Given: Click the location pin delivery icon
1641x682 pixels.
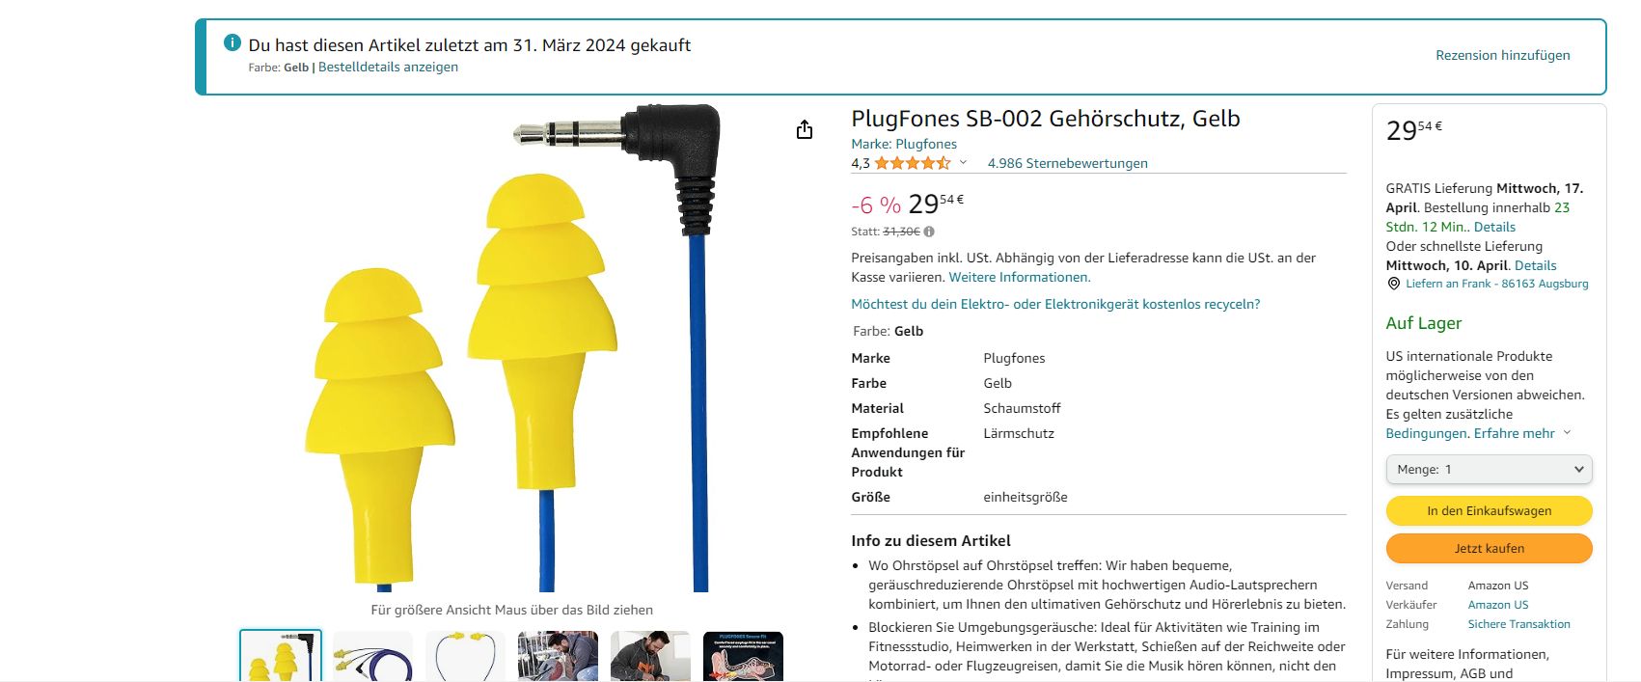Looking at the screenshot, I should point(1393,284).
